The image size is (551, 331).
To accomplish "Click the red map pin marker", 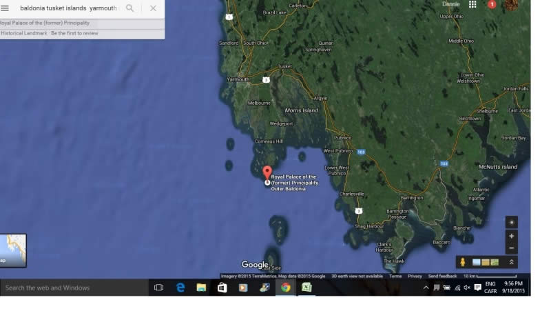I will point(267,172).
